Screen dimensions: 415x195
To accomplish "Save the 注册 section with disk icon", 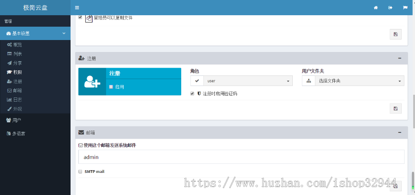I will pos(396,109).
